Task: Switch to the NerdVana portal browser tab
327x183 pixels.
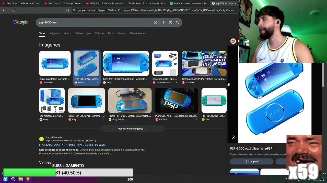Action: [x=147, y=3]
